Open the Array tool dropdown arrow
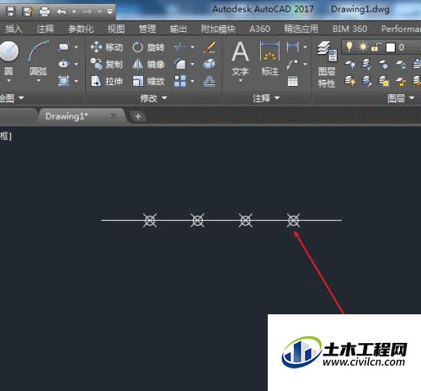Screen dimensions: 421x391 192,82
